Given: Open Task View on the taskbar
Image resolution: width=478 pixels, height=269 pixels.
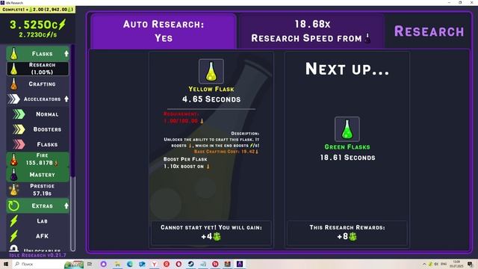Looking at the screenshot, I should [x=90, y=264].
